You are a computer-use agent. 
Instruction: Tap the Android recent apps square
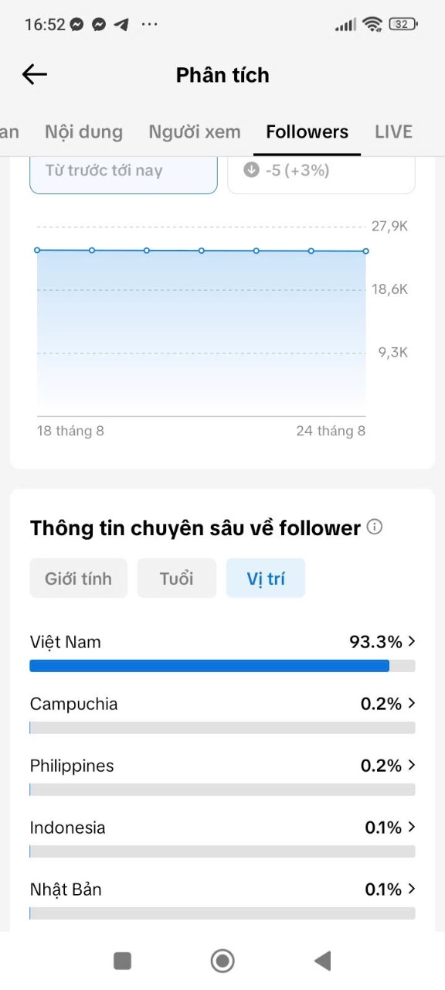[122, 961]
